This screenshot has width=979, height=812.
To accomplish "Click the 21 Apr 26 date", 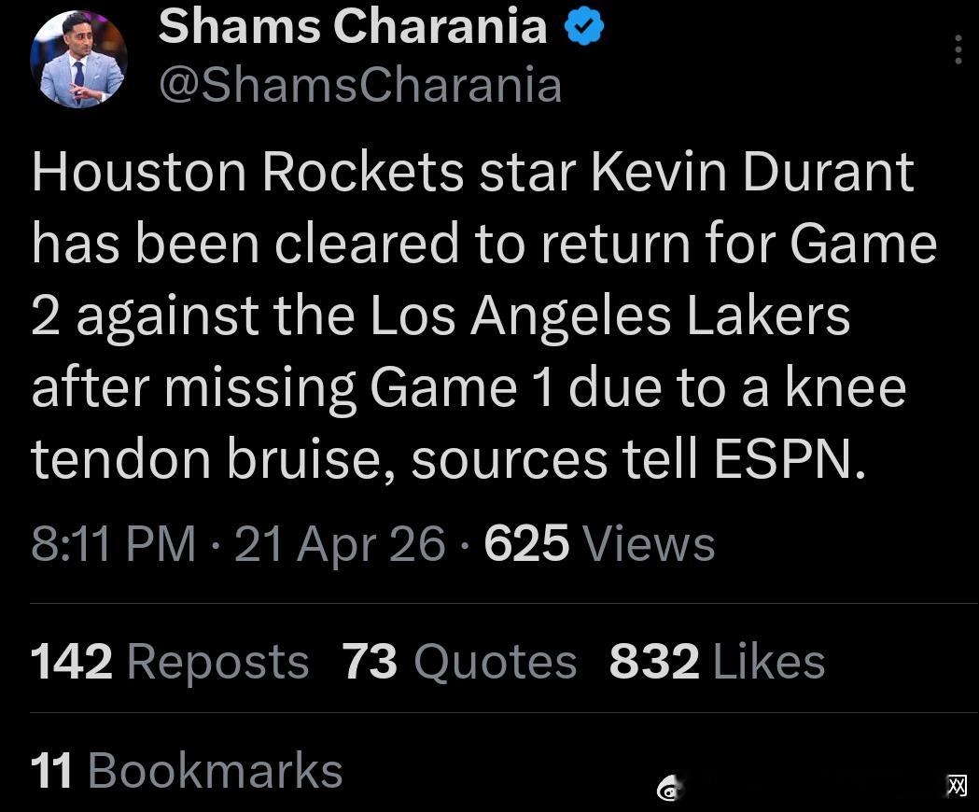I will 340,543.
